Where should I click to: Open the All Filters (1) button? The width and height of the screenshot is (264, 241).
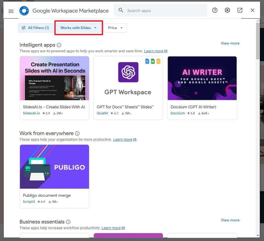[x=36, y=28]
